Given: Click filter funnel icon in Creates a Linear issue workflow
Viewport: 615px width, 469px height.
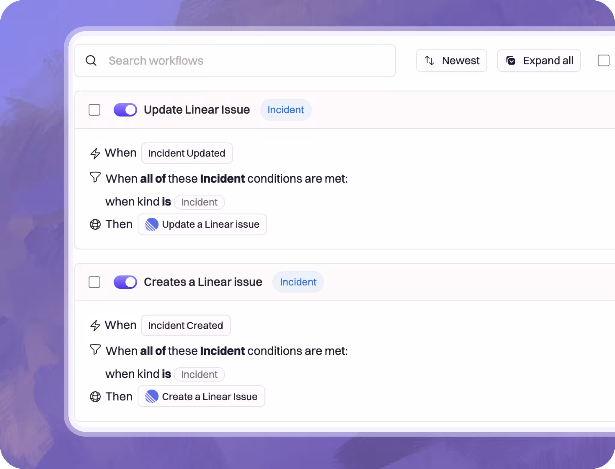Looking at the screenshot, I should [x=95, y=349].
